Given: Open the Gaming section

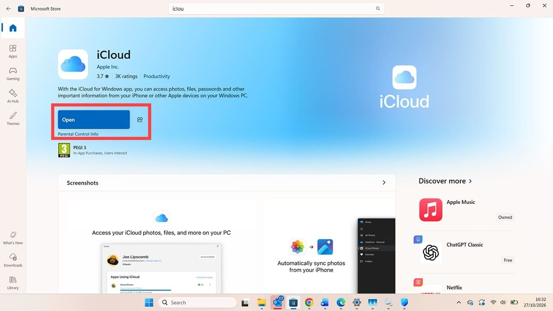Looking at the screenshot, I should (x=13, y=73).
